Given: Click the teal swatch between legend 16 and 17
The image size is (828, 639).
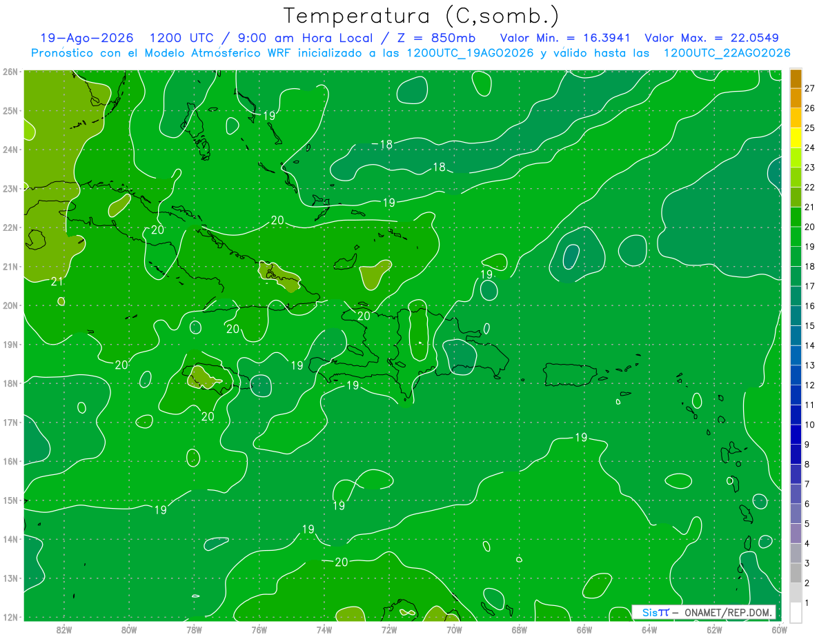Looking at the screenshot, I should click(796, 296).
